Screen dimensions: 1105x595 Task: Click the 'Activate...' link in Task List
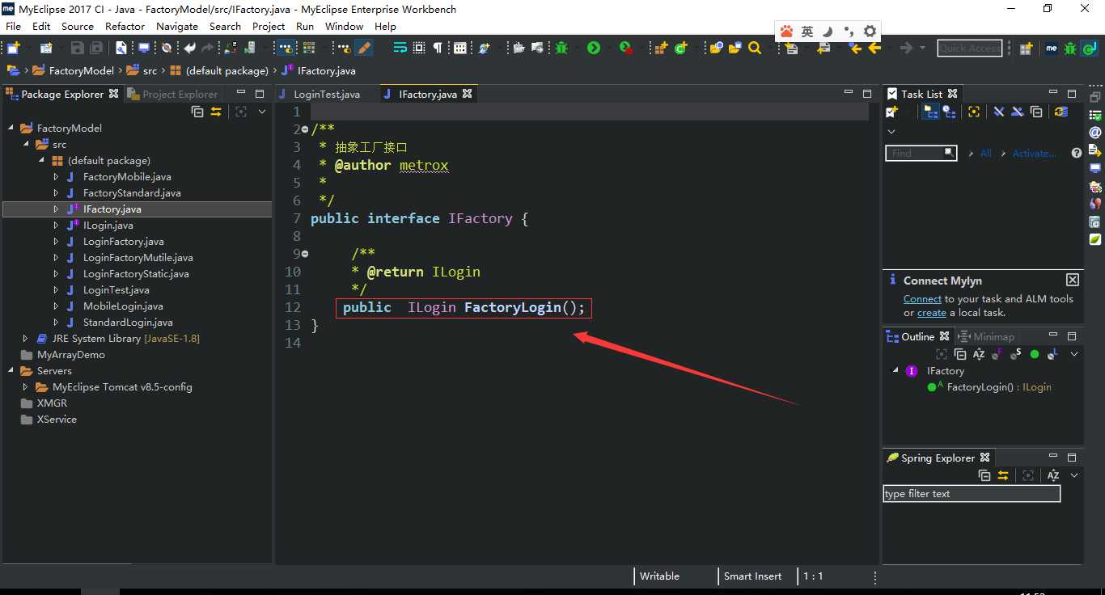(1034, 153)
